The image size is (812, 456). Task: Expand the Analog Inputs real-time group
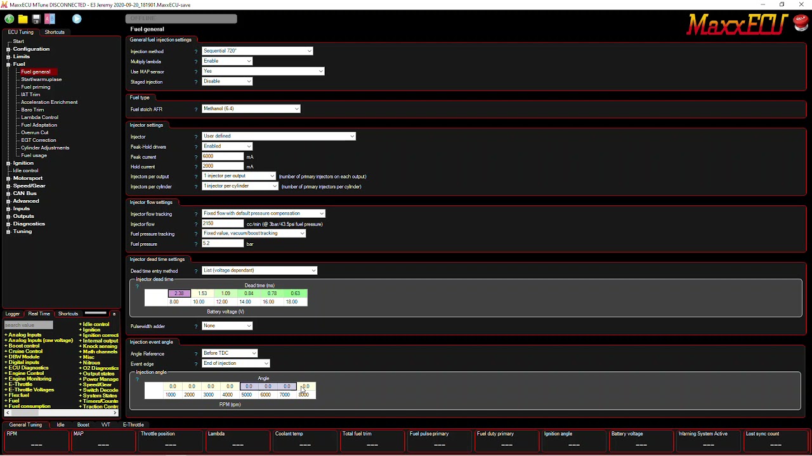[6, 335]
